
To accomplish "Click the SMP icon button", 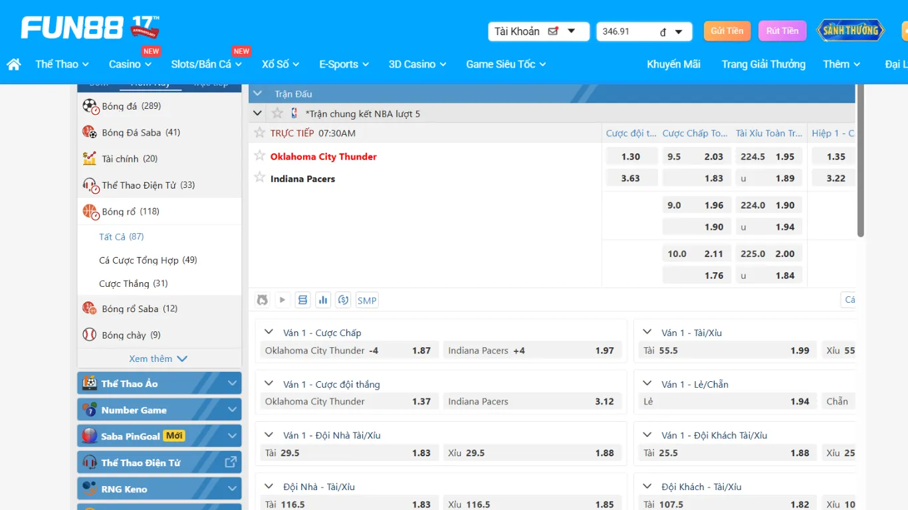I will [x=367, y=300].
